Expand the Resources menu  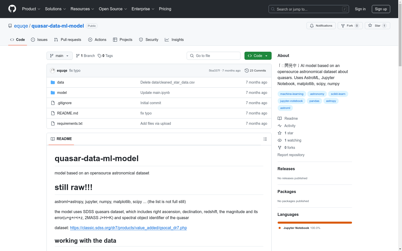(x=82, y=9)
